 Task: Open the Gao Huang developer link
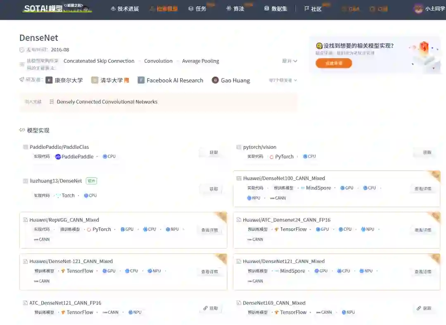pos(235,81)
